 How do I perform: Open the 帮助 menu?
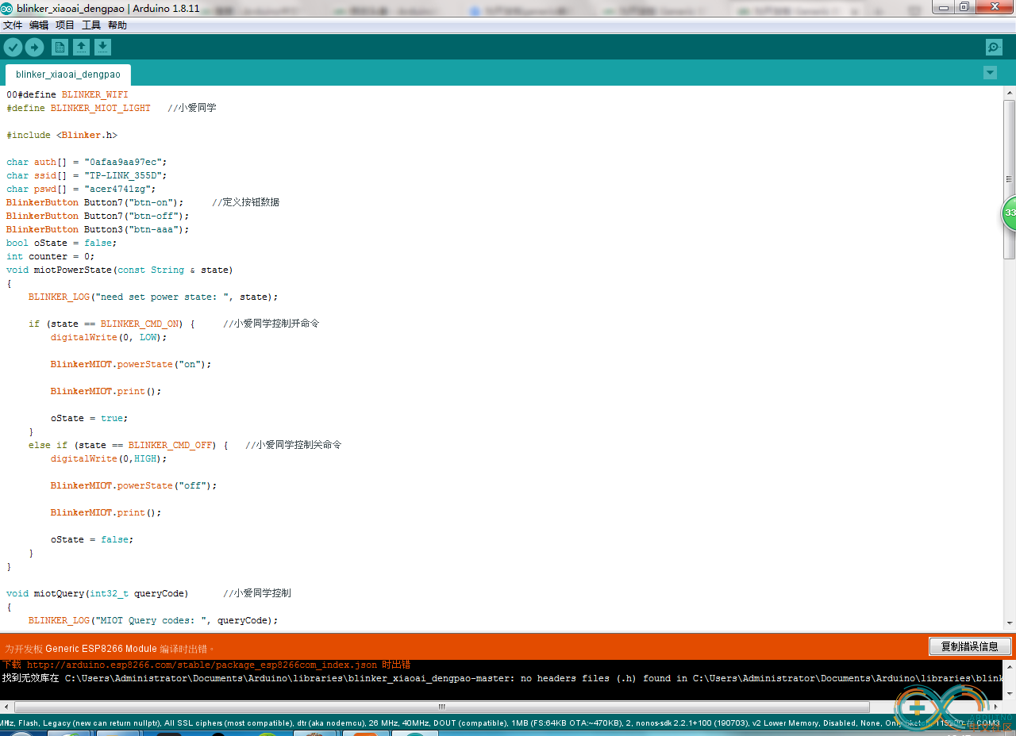(x=117, y=25)
